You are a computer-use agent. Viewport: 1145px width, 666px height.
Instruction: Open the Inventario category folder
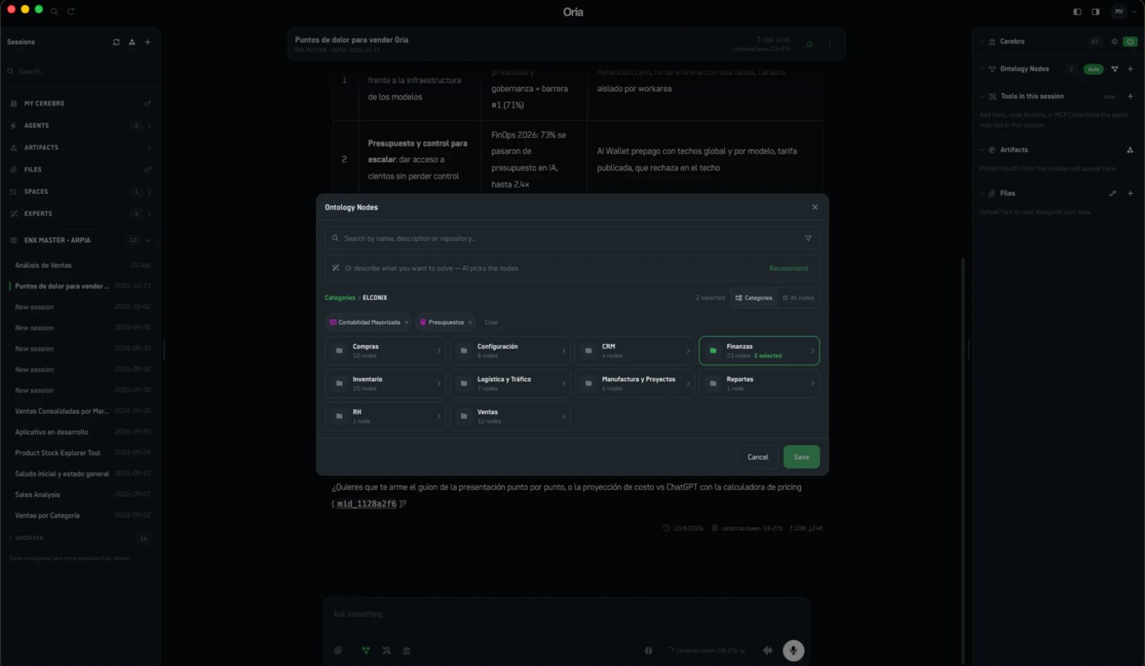tap(386, 383)
